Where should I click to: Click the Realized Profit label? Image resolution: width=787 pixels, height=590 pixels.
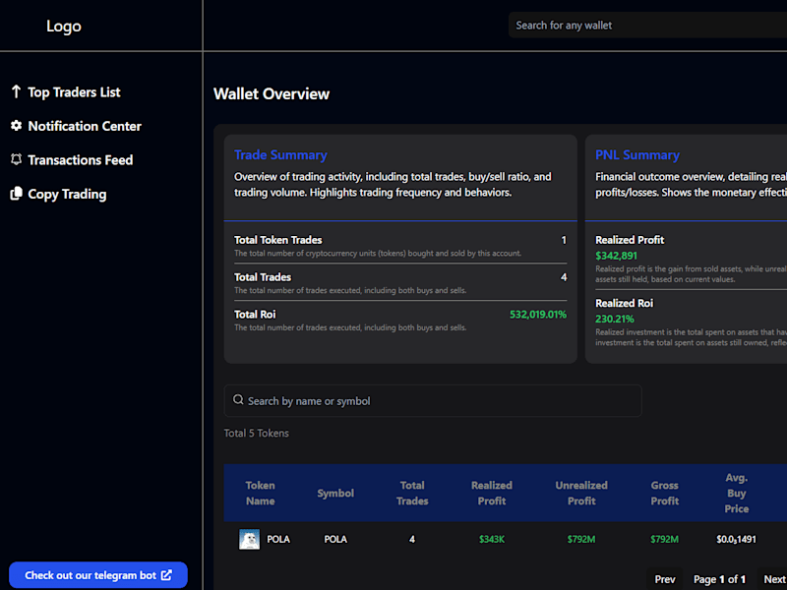(630, 240)
